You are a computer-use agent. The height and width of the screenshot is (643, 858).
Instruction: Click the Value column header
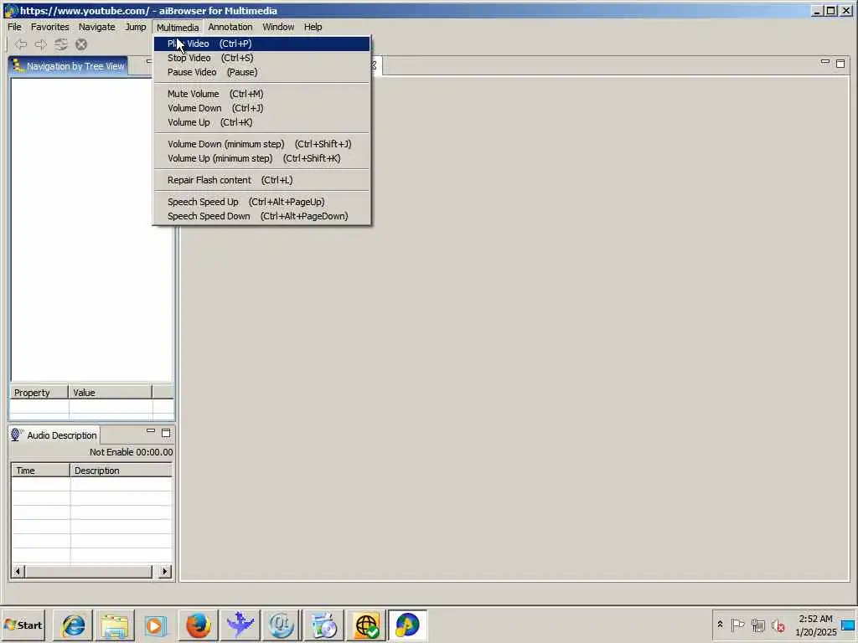coord(111,393)
